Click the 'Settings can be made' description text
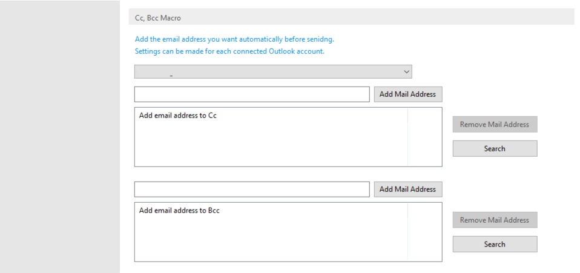Viewport: 580px width, 273px height. click(x=229, y=51)
